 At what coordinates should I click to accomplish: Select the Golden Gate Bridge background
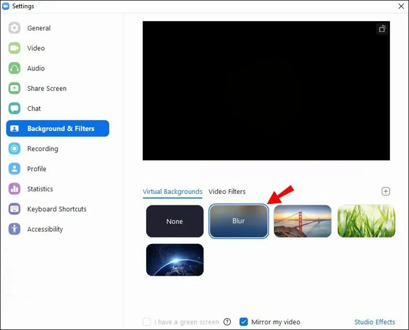point(303,221)
